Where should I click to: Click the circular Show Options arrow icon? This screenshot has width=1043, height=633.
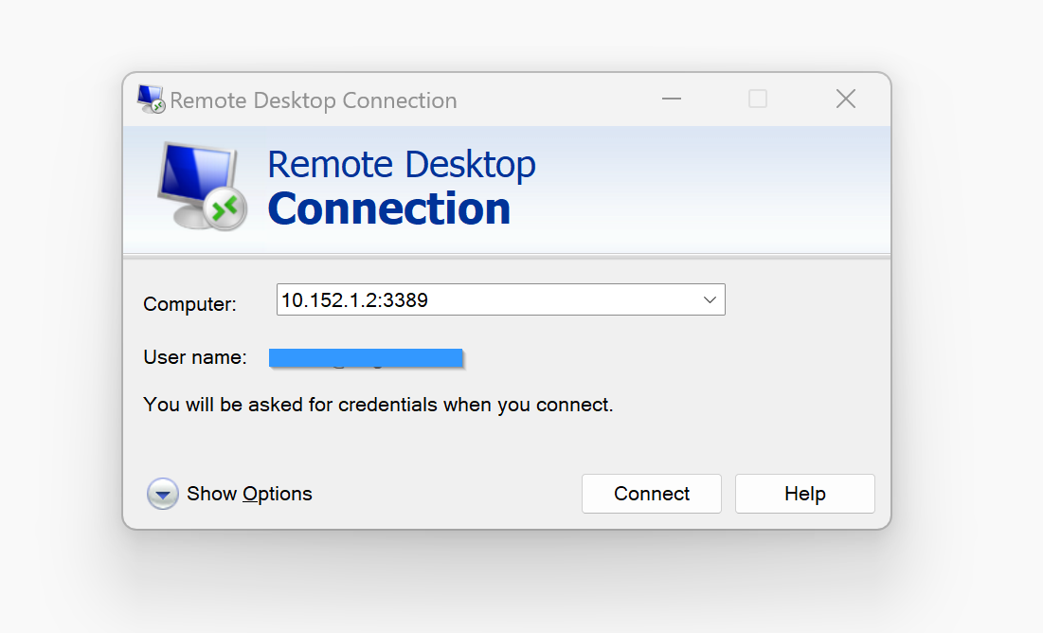[x=162, y=494]
